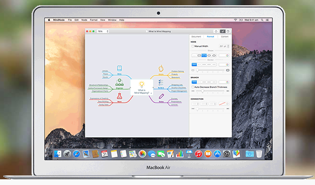This screenshot has height=185, width=315.
Task: Open Keynote in the dock
Action: [189, 154]
